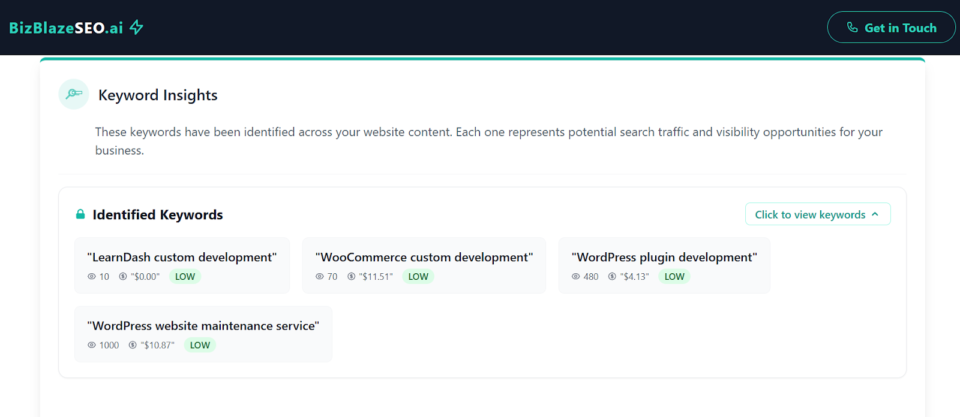Viewport: 960px width, 417px height.
Task: Click the dollar icon next to "$4.13"
Action: coord(613,277)
